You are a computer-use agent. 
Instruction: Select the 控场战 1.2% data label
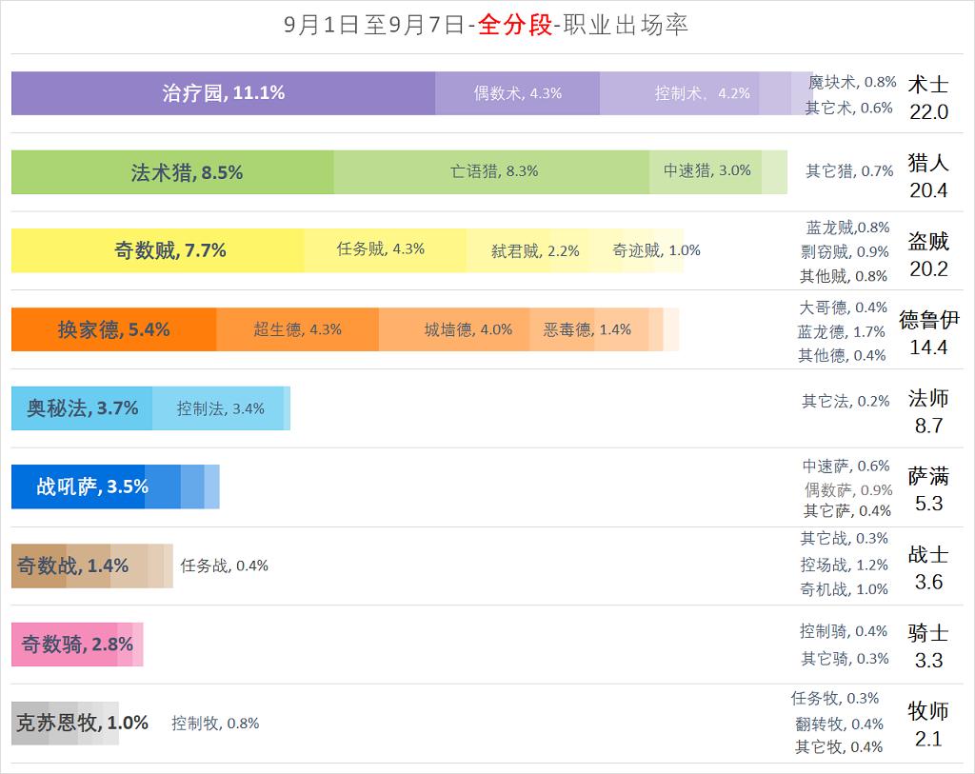click(844, 565)
